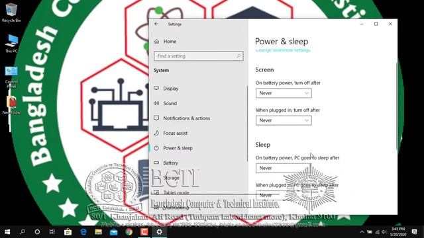Click the Power & sleep page title
The width and height of the screenshot is (424, 238).
pos(282,42)
